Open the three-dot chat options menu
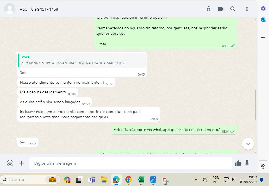Viewport: 269px width, 186px height. [247, 9]
